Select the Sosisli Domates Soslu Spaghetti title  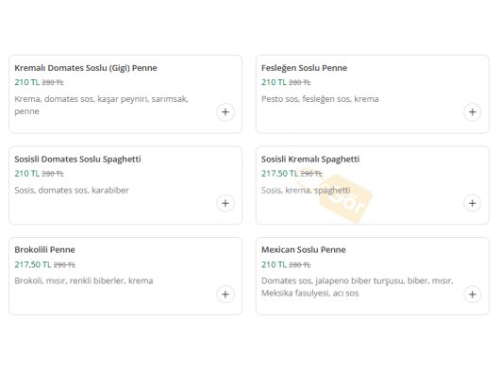tap(77, 160)
